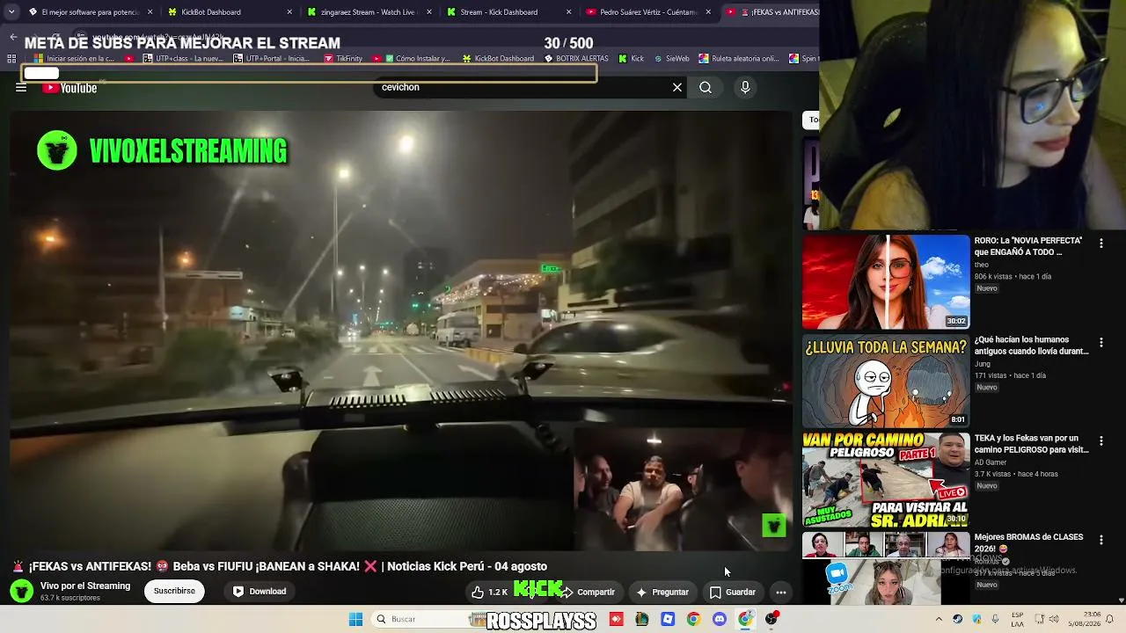This screenshot has width=1126, height=633.
Task: Open options menu for TEKA y los Fekas video
Action: coord(1101,441)
